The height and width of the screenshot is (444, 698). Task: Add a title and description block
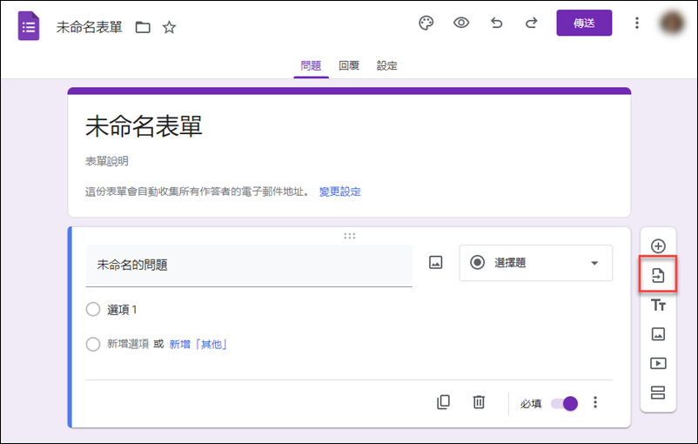click(x=658, y=305)
